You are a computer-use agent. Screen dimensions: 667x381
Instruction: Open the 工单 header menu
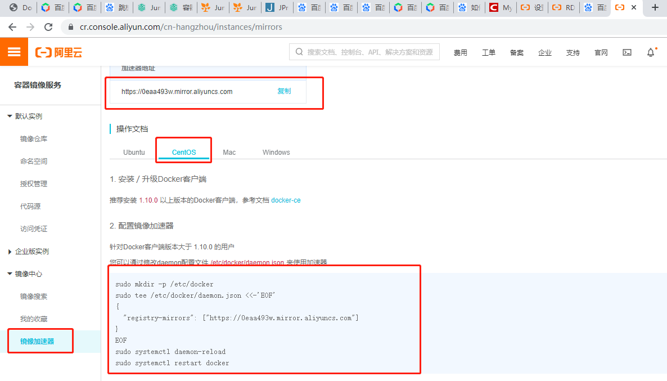pyautogui.click(x=488, y=52)
